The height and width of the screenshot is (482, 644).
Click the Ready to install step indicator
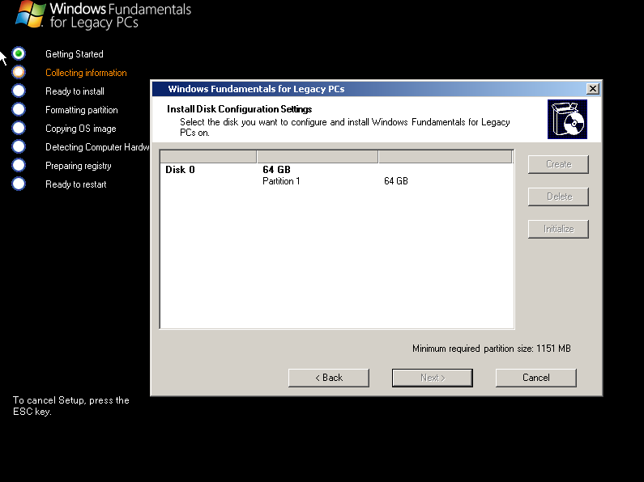coord(19,91)
